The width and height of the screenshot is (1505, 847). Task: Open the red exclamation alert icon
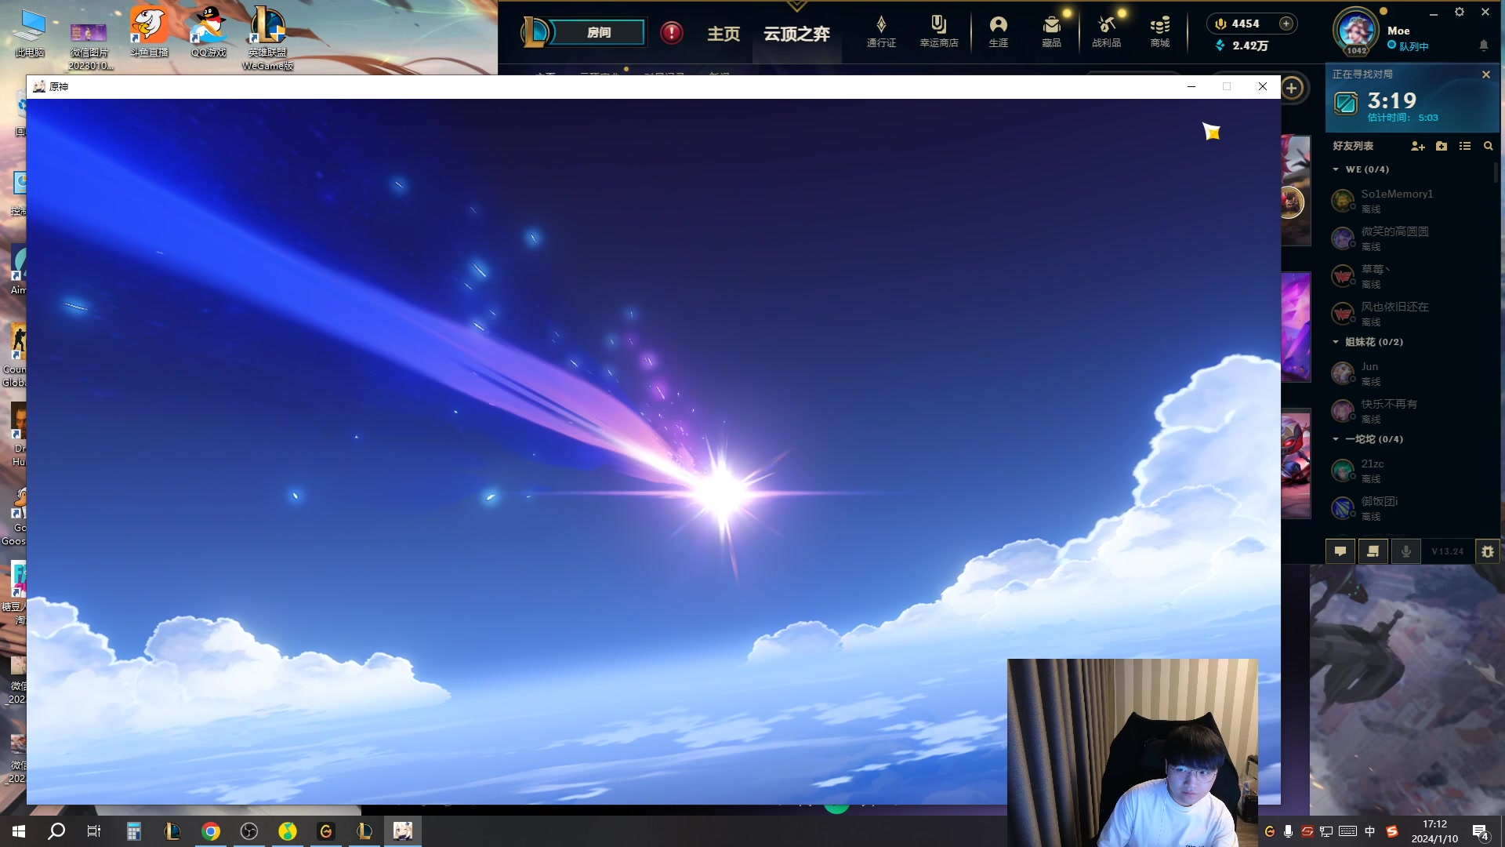[672, 32]
